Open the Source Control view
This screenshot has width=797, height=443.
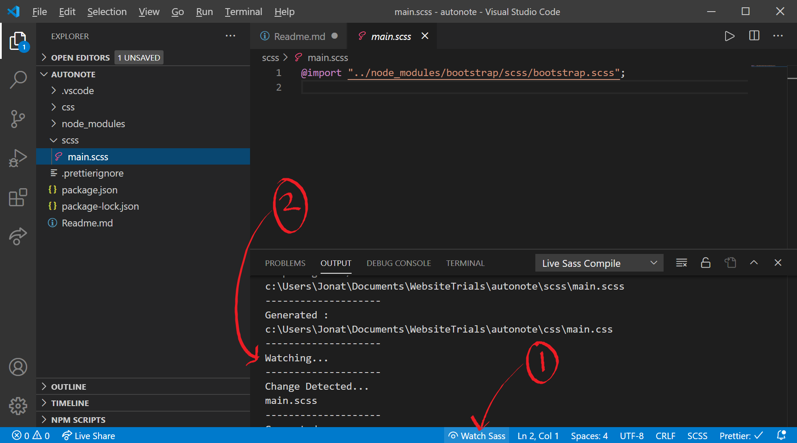18,119
